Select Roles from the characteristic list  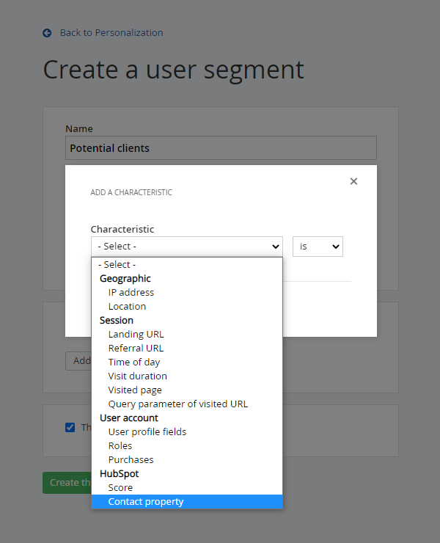point(120,446)
